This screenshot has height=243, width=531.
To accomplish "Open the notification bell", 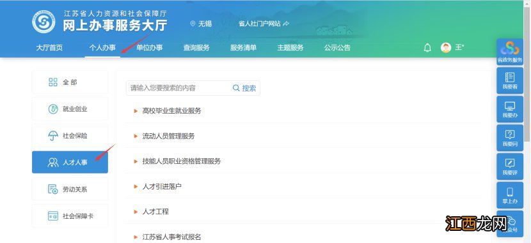I will [x=427, y=48].
